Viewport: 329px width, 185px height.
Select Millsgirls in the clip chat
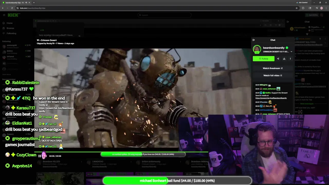[263, 85]
